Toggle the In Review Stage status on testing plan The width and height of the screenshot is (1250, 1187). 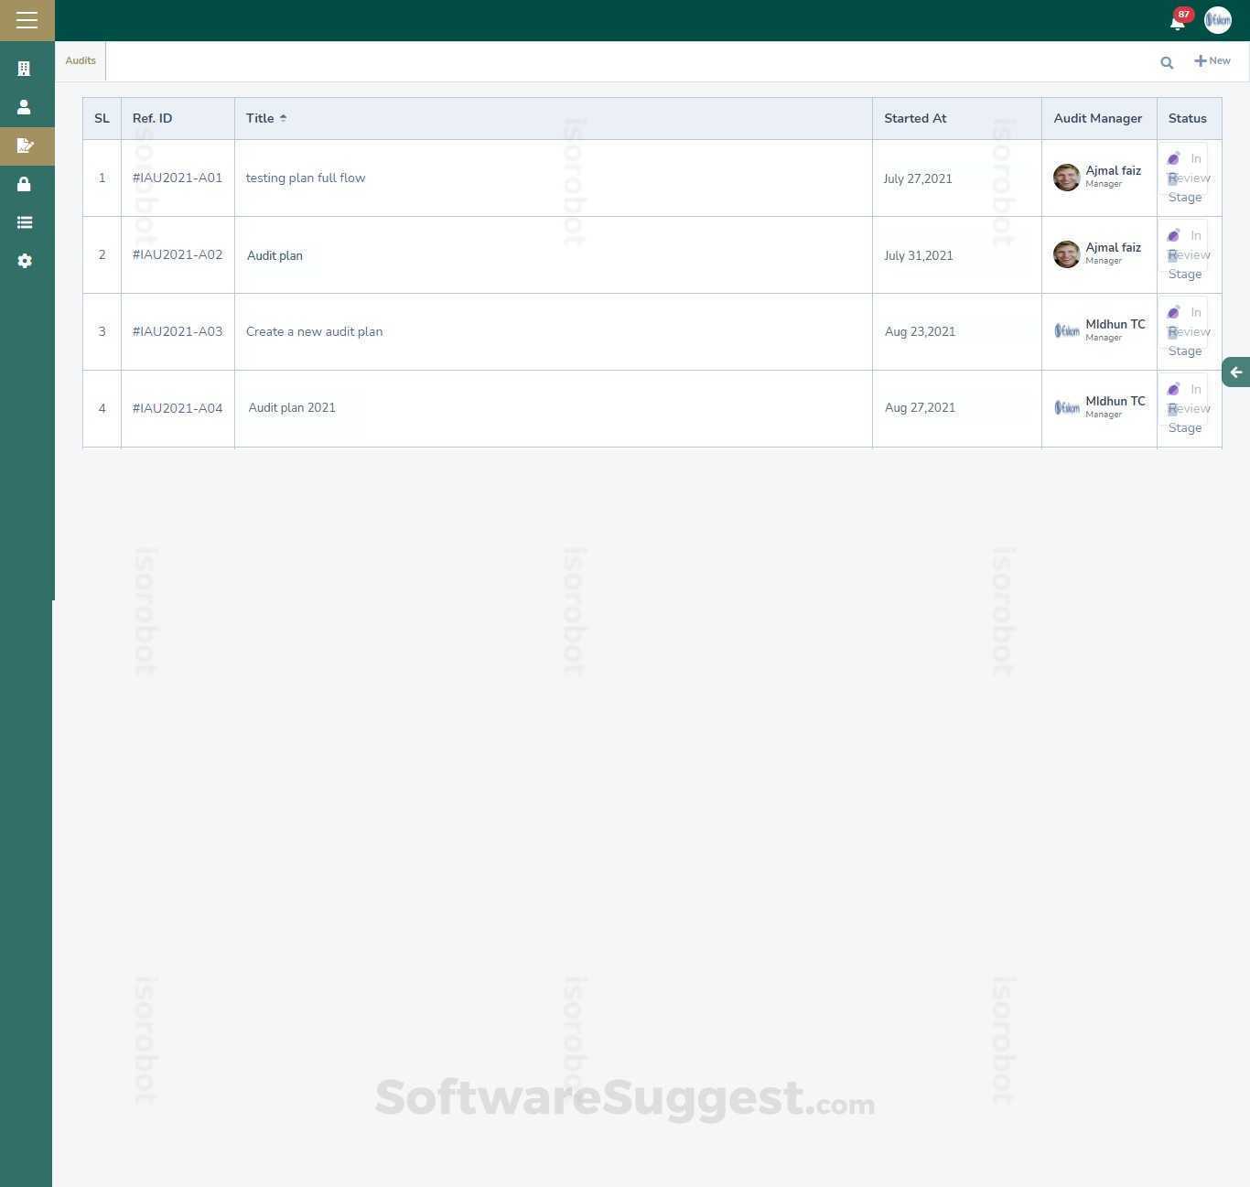1187,178
